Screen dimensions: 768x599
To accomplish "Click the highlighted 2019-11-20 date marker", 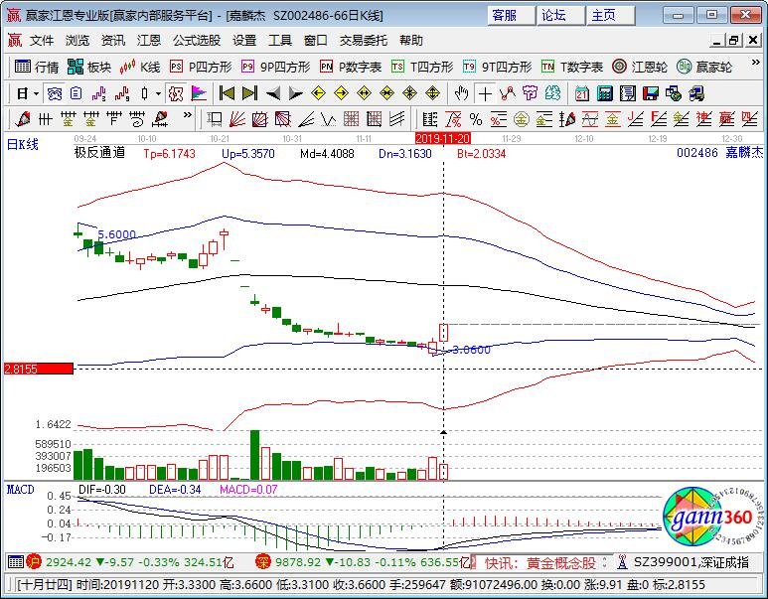I will (x=443, y=139).
